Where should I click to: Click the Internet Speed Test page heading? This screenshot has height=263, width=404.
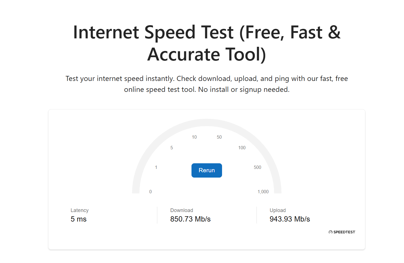click(x=207, y=43)
